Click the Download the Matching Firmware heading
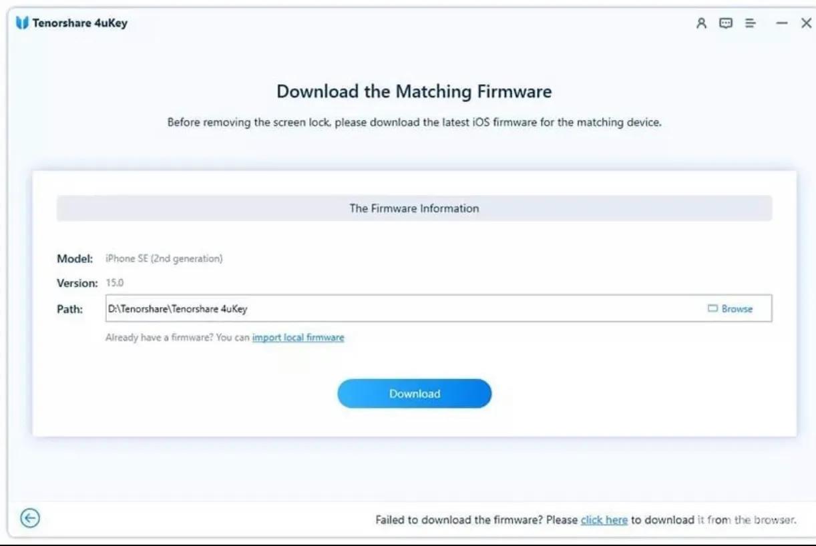 (x=414, y=91)
